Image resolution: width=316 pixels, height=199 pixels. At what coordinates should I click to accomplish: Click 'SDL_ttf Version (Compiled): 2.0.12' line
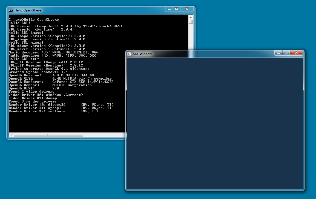click(x=46, y=62)
